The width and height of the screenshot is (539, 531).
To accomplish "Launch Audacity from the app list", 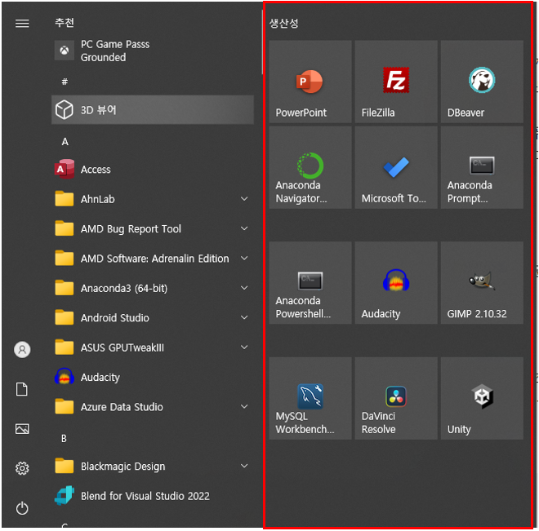I will [153, 377].
